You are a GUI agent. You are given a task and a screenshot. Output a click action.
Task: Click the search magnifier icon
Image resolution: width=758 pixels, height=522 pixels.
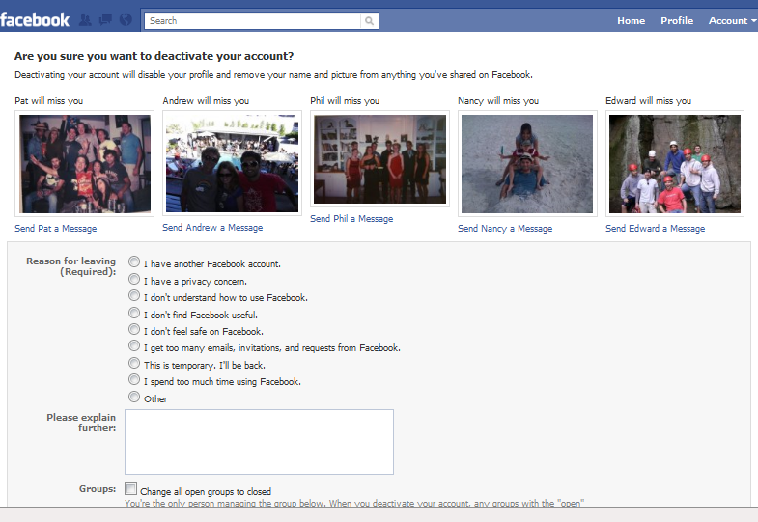point(370,20)
